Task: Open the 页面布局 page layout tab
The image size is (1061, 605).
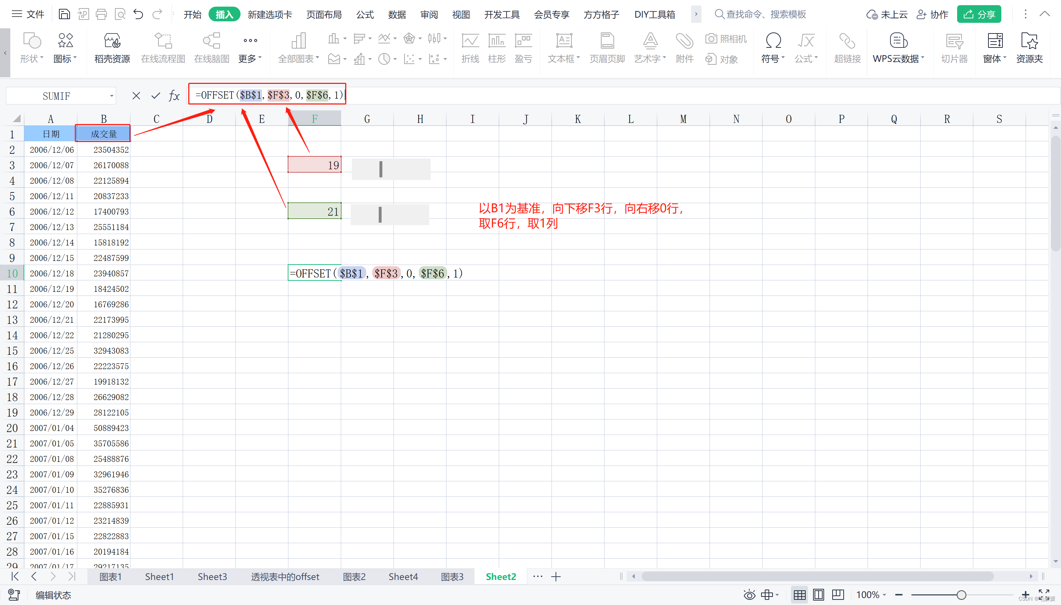Action: [x=324, y=15]
